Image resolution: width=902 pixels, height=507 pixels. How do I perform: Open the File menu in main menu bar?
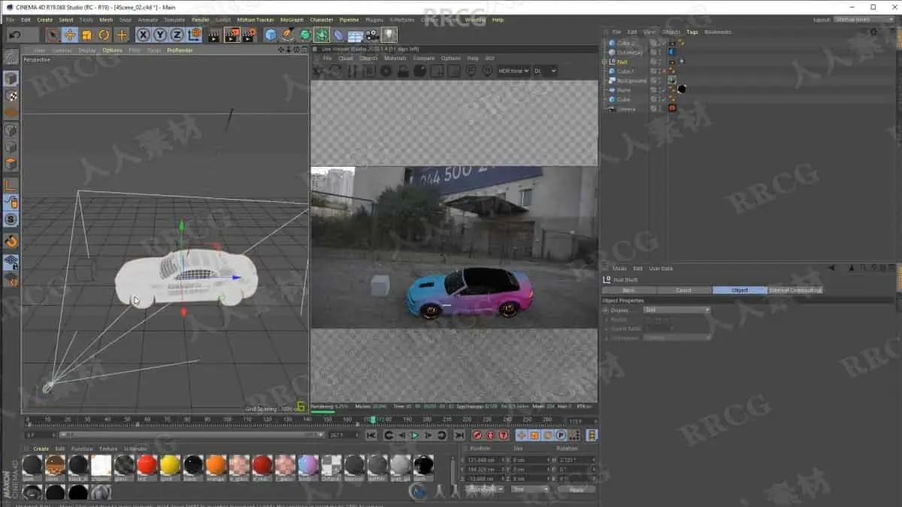coord(11,20)
